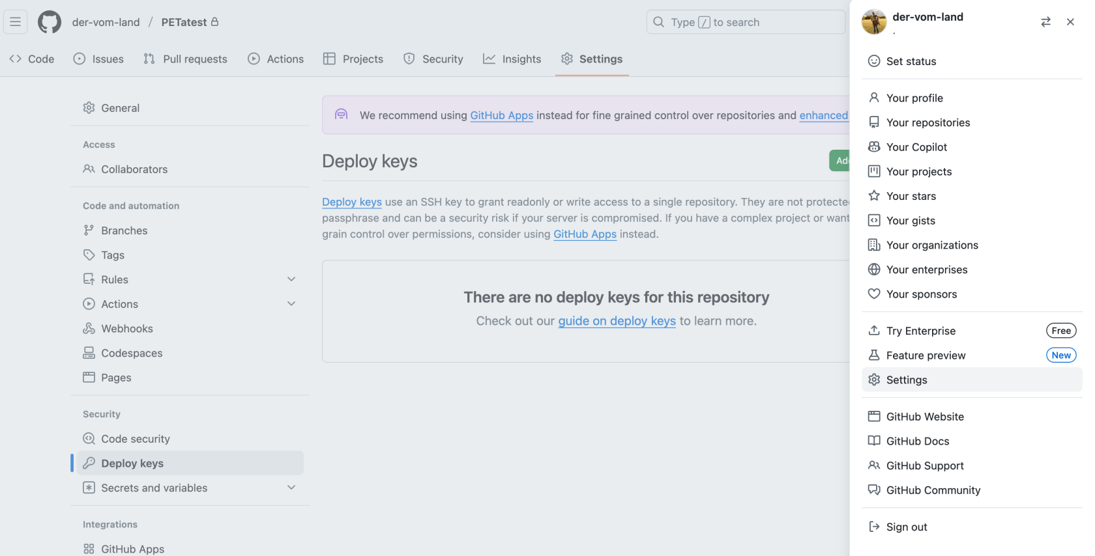Expand the Rules section chevron
This screenshot has height=556, width=1095.
[x=291, y=279]
